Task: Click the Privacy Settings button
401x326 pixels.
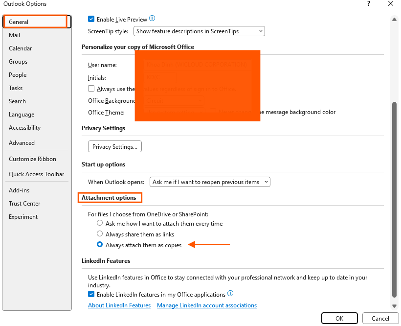Action: (x=114, y=146)
